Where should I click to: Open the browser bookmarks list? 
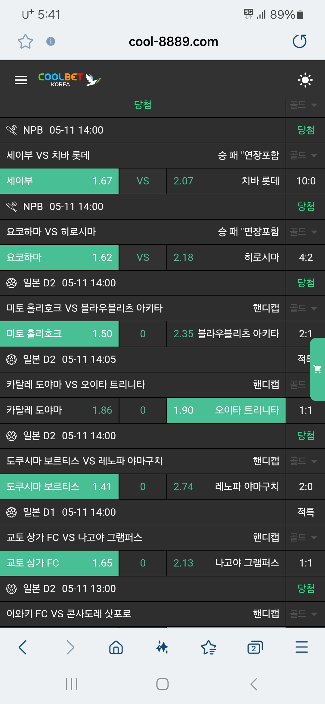(209, 647)
